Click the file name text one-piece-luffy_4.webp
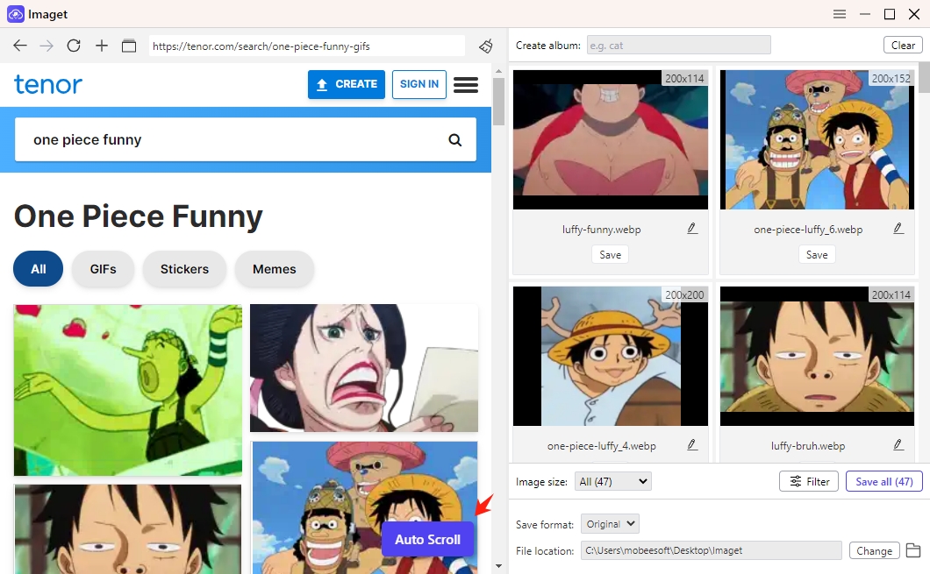Image resolution: width=930 pixels, height=574 pixels. click(601, 445)
